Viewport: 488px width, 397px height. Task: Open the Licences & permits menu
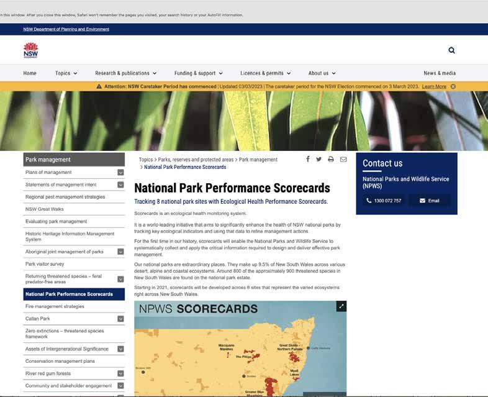click(266, 73)
